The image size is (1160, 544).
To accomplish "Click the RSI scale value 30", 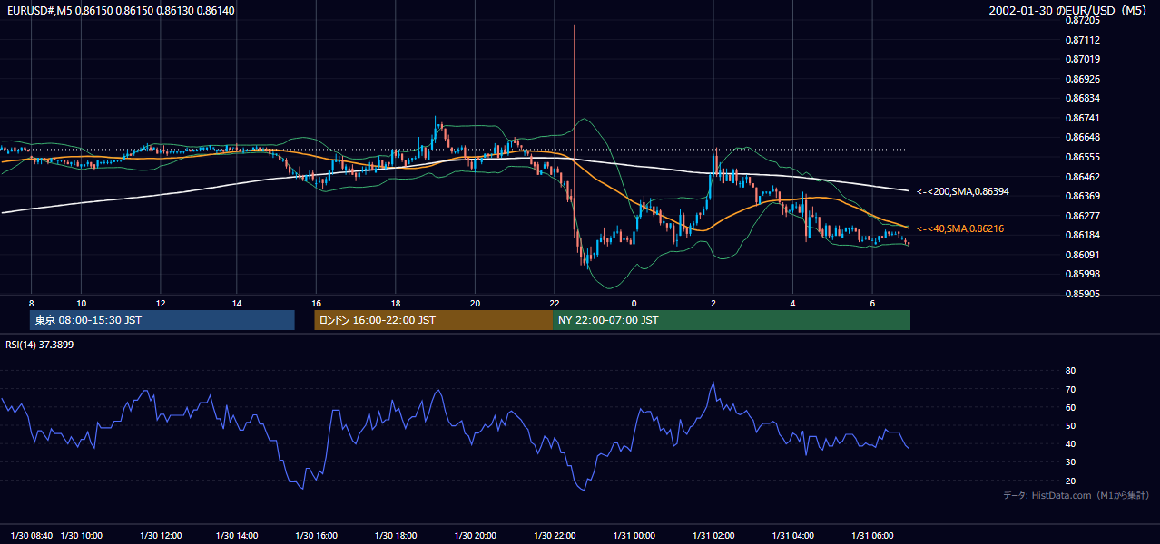I will 1070,462.
